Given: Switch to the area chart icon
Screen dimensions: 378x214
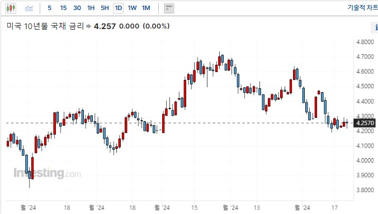Looking at the screenshot, I should [29, 8].
